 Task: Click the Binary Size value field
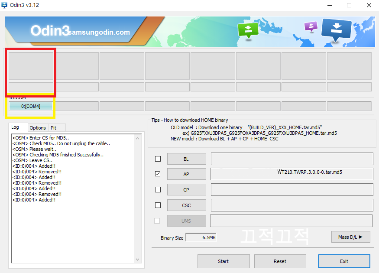point(201,237)
